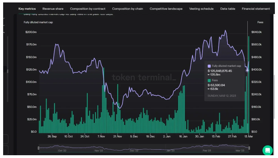Click the '$50.0m' left axis value
The width and height of the screenshot is (278, 158).
pyautogui.click(x=32, y=107)
